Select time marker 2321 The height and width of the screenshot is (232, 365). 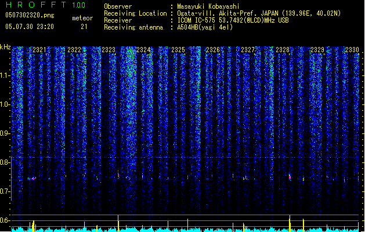point(39,50)
